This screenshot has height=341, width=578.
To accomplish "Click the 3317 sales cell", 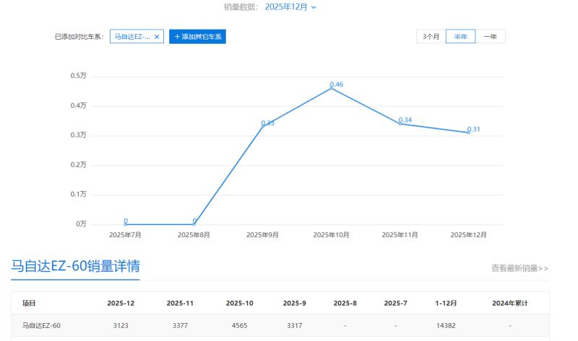I will 295,326.
